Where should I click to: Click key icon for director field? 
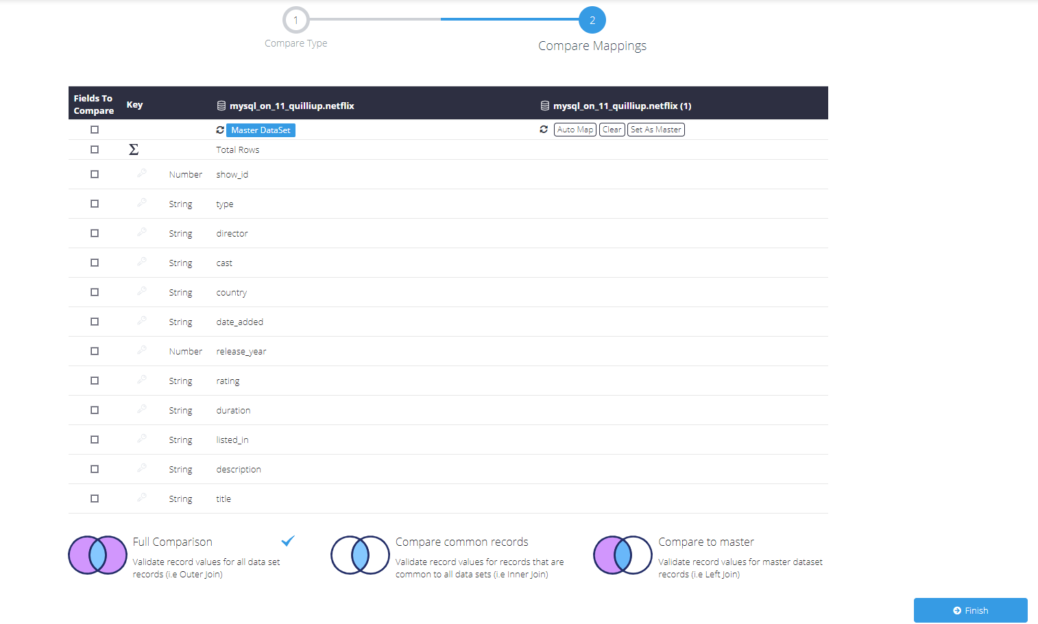coord(142,232)
